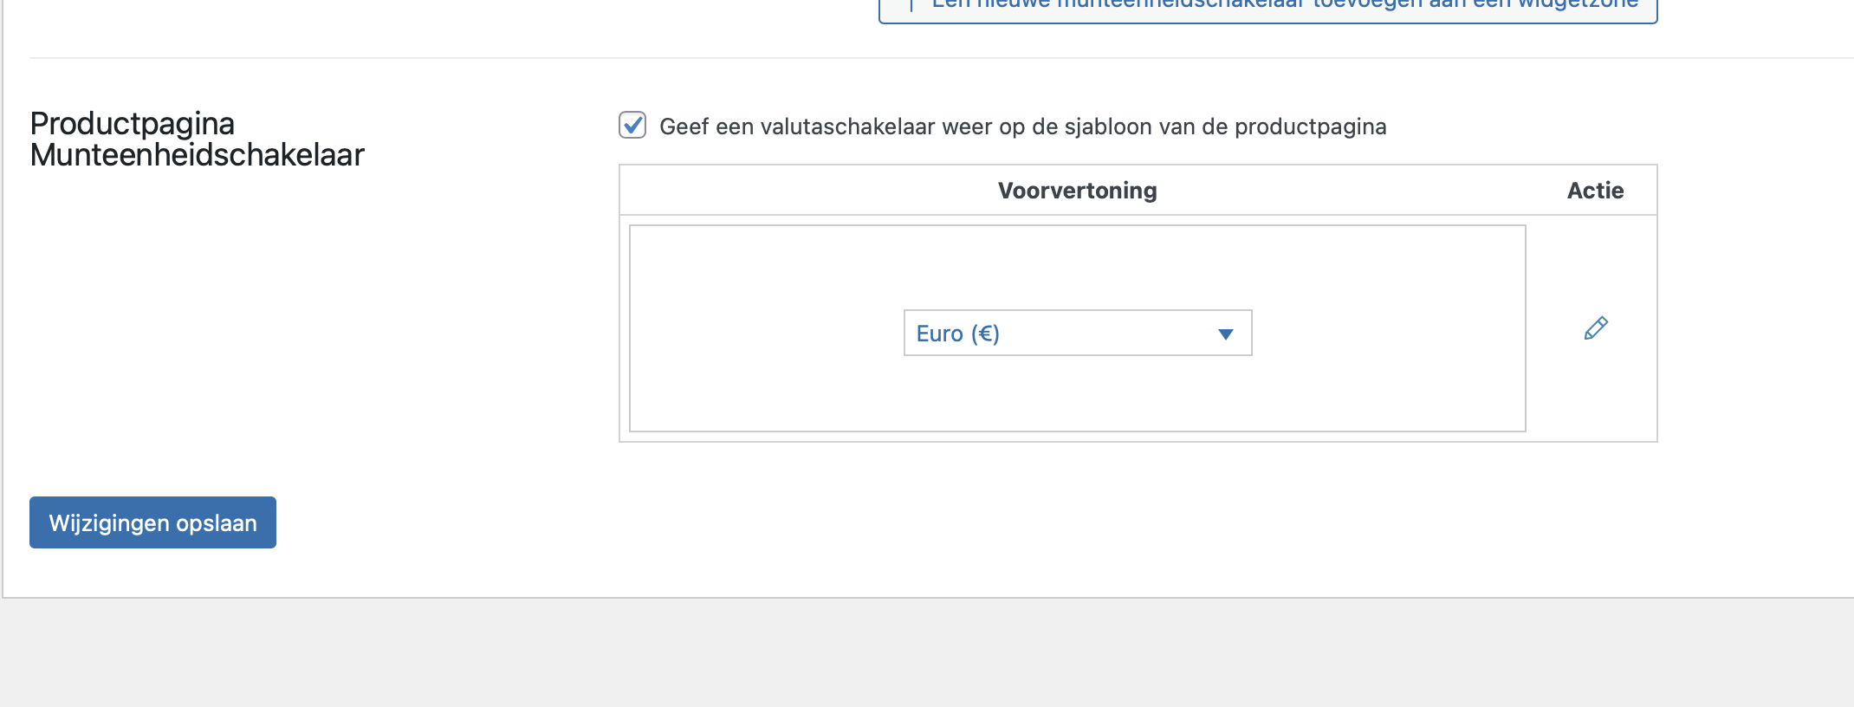Viewport: 1854px width, 707px height.
Task: Click the word Productpagina in the section heading
Action: click(x=133, y=124)
